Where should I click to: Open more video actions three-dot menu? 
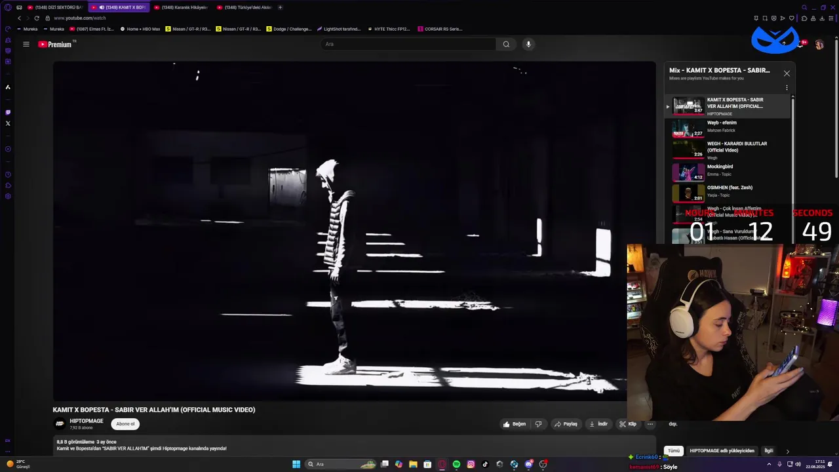(x=650, y=424)
